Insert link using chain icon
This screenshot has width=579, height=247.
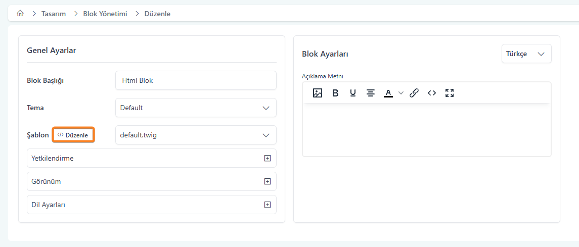(414, 93)
